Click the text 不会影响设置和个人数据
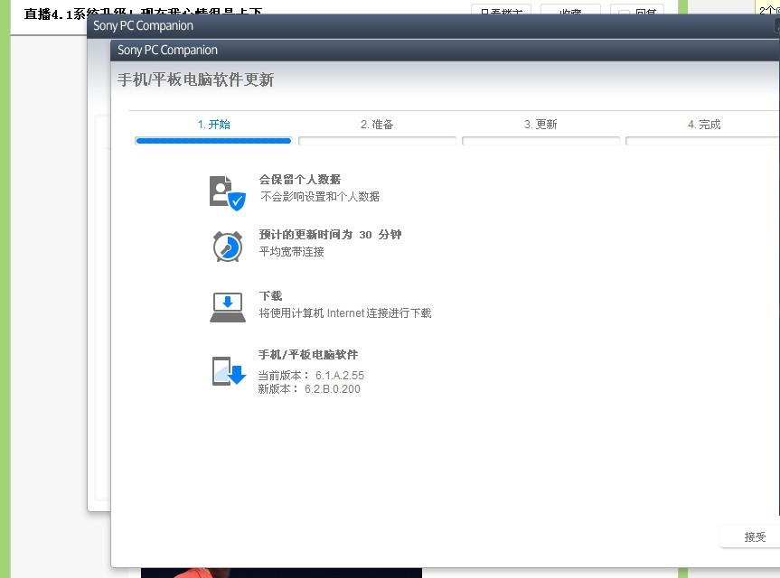 point(320,197)
